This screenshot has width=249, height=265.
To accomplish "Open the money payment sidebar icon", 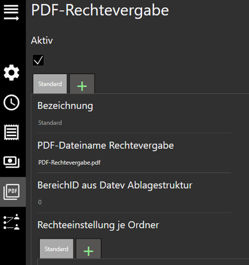I will pyautogui.click(x=11, y=162).
